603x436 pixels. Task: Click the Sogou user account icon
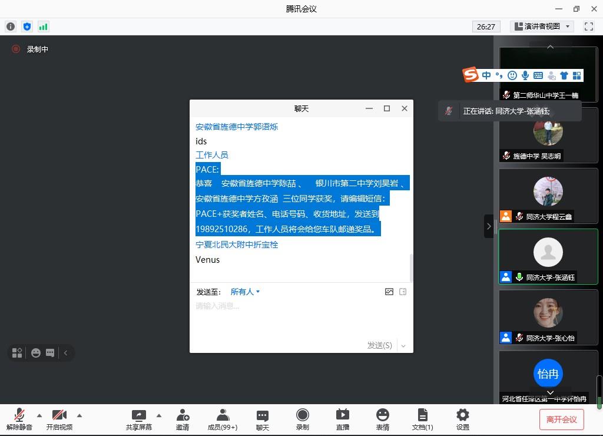point(551,75)
